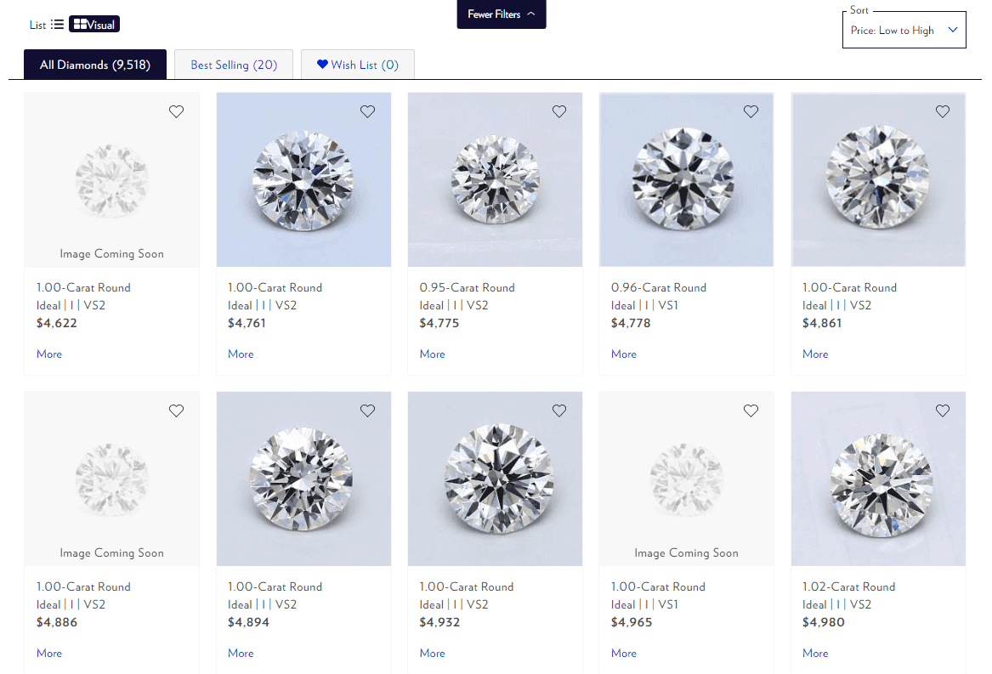Select the Visual view icon
Image resolution: width=992 pixels, height=674 pixels.
[x=94, y=24]
